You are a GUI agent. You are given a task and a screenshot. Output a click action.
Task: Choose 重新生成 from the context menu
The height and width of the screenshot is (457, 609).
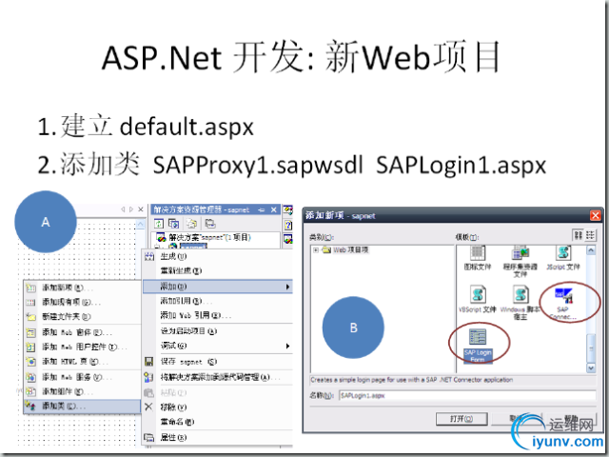tap(218, 270)
